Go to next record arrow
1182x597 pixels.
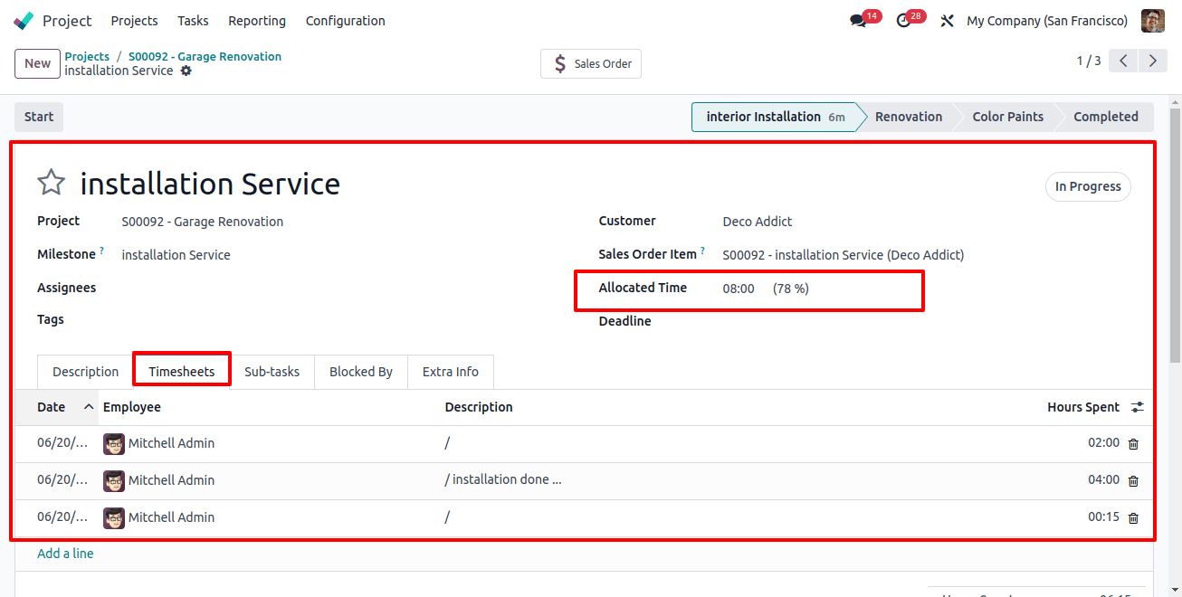(1152, 62)
